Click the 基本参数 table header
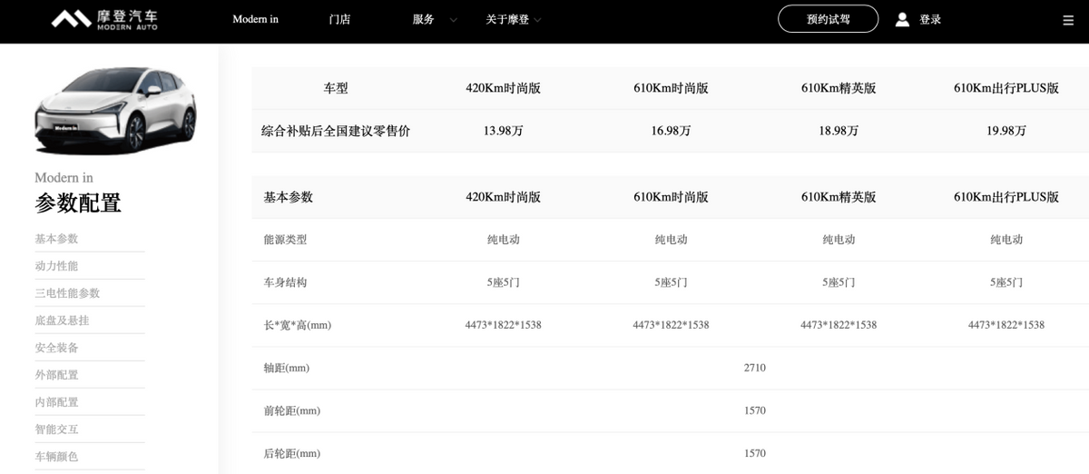 [288, 197]
